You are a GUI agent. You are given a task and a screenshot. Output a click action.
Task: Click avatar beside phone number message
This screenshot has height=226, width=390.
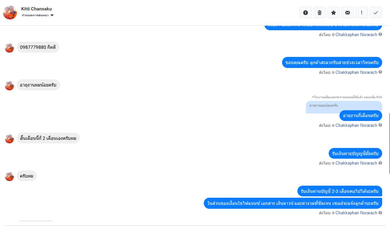pos(9,48)
